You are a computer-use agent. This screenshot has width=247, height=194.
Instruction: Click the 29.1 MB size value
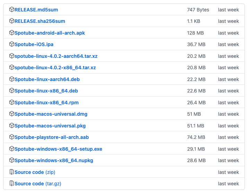coord(196,149)
